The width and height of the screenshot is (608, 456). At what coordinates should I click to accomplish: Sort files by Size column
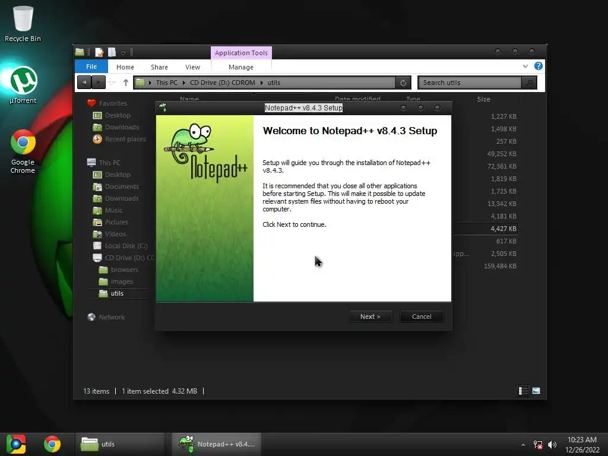tap(483, 99)
